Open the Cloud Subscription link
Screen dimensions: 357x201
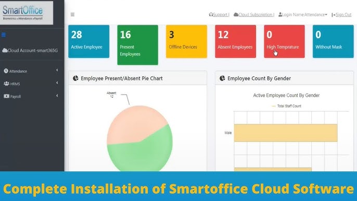coord(256,15)
